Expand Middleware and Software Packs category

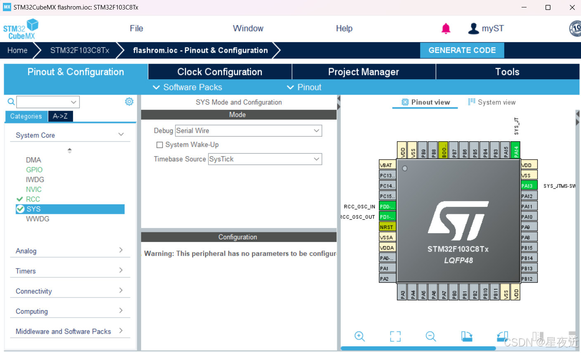click(70, 331)
